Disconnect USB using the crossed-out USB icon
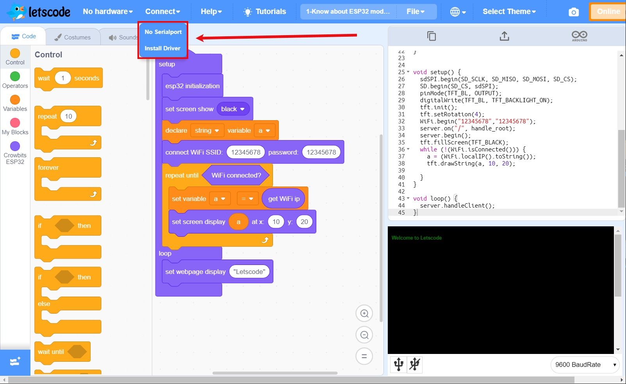Image resolution: width=626 pixels, height=384 pixels. point(415,364)
